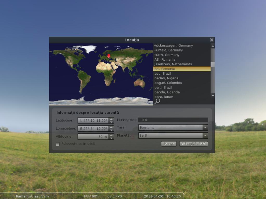Raise Altitudine using the up spinner arrow
266x199 pixels.
(x=111, y=135)
